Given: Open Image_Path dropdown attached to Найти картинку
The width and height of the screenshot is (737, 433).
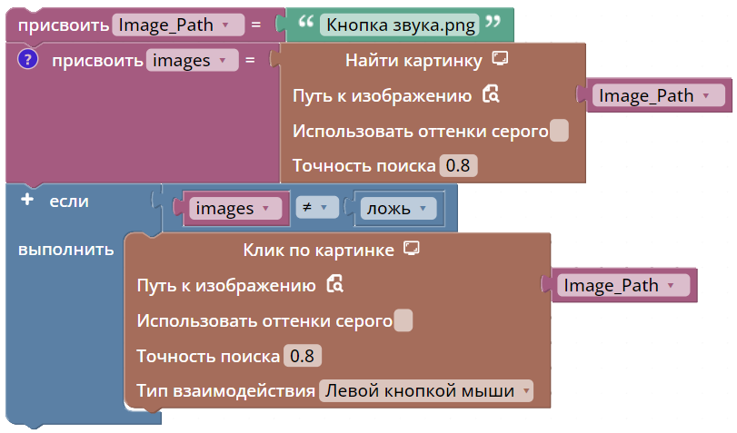Looking at the screenshot, I should click(x=659, y=96).
